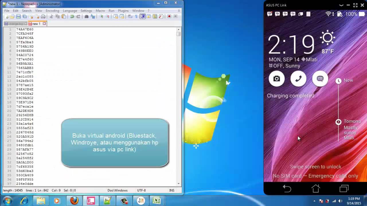Toggle show all characters pilcrow icon
The height and width of the screenshot is (206, 367).
pos(136,16)
